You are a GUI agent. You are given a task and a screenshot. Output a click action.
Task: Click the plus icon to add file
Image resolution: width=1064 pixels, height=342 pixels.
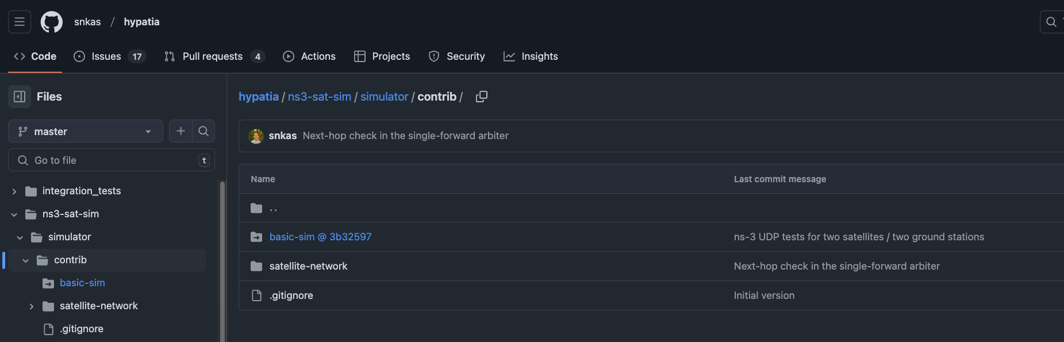click(x=180, y=131)
